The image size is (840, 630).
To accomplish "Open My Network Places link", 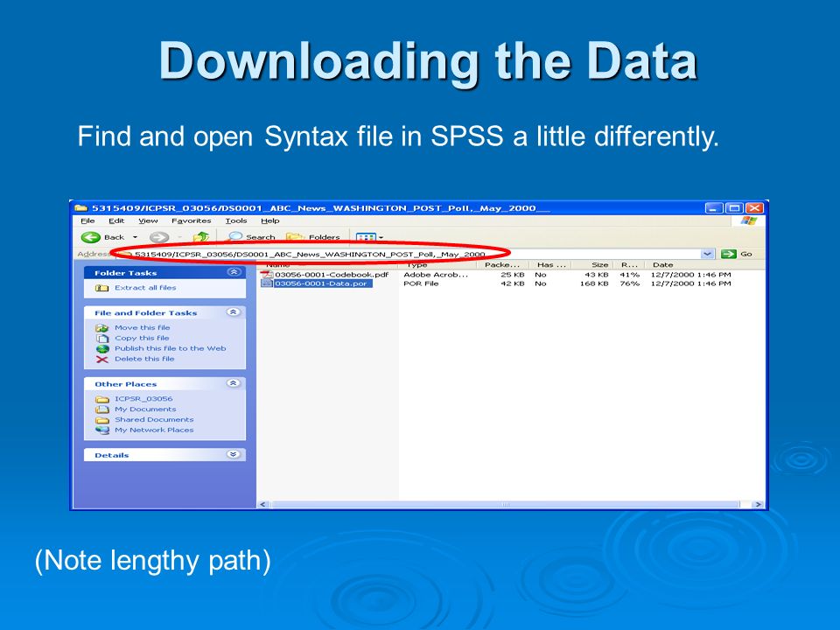I will [154, 430].
